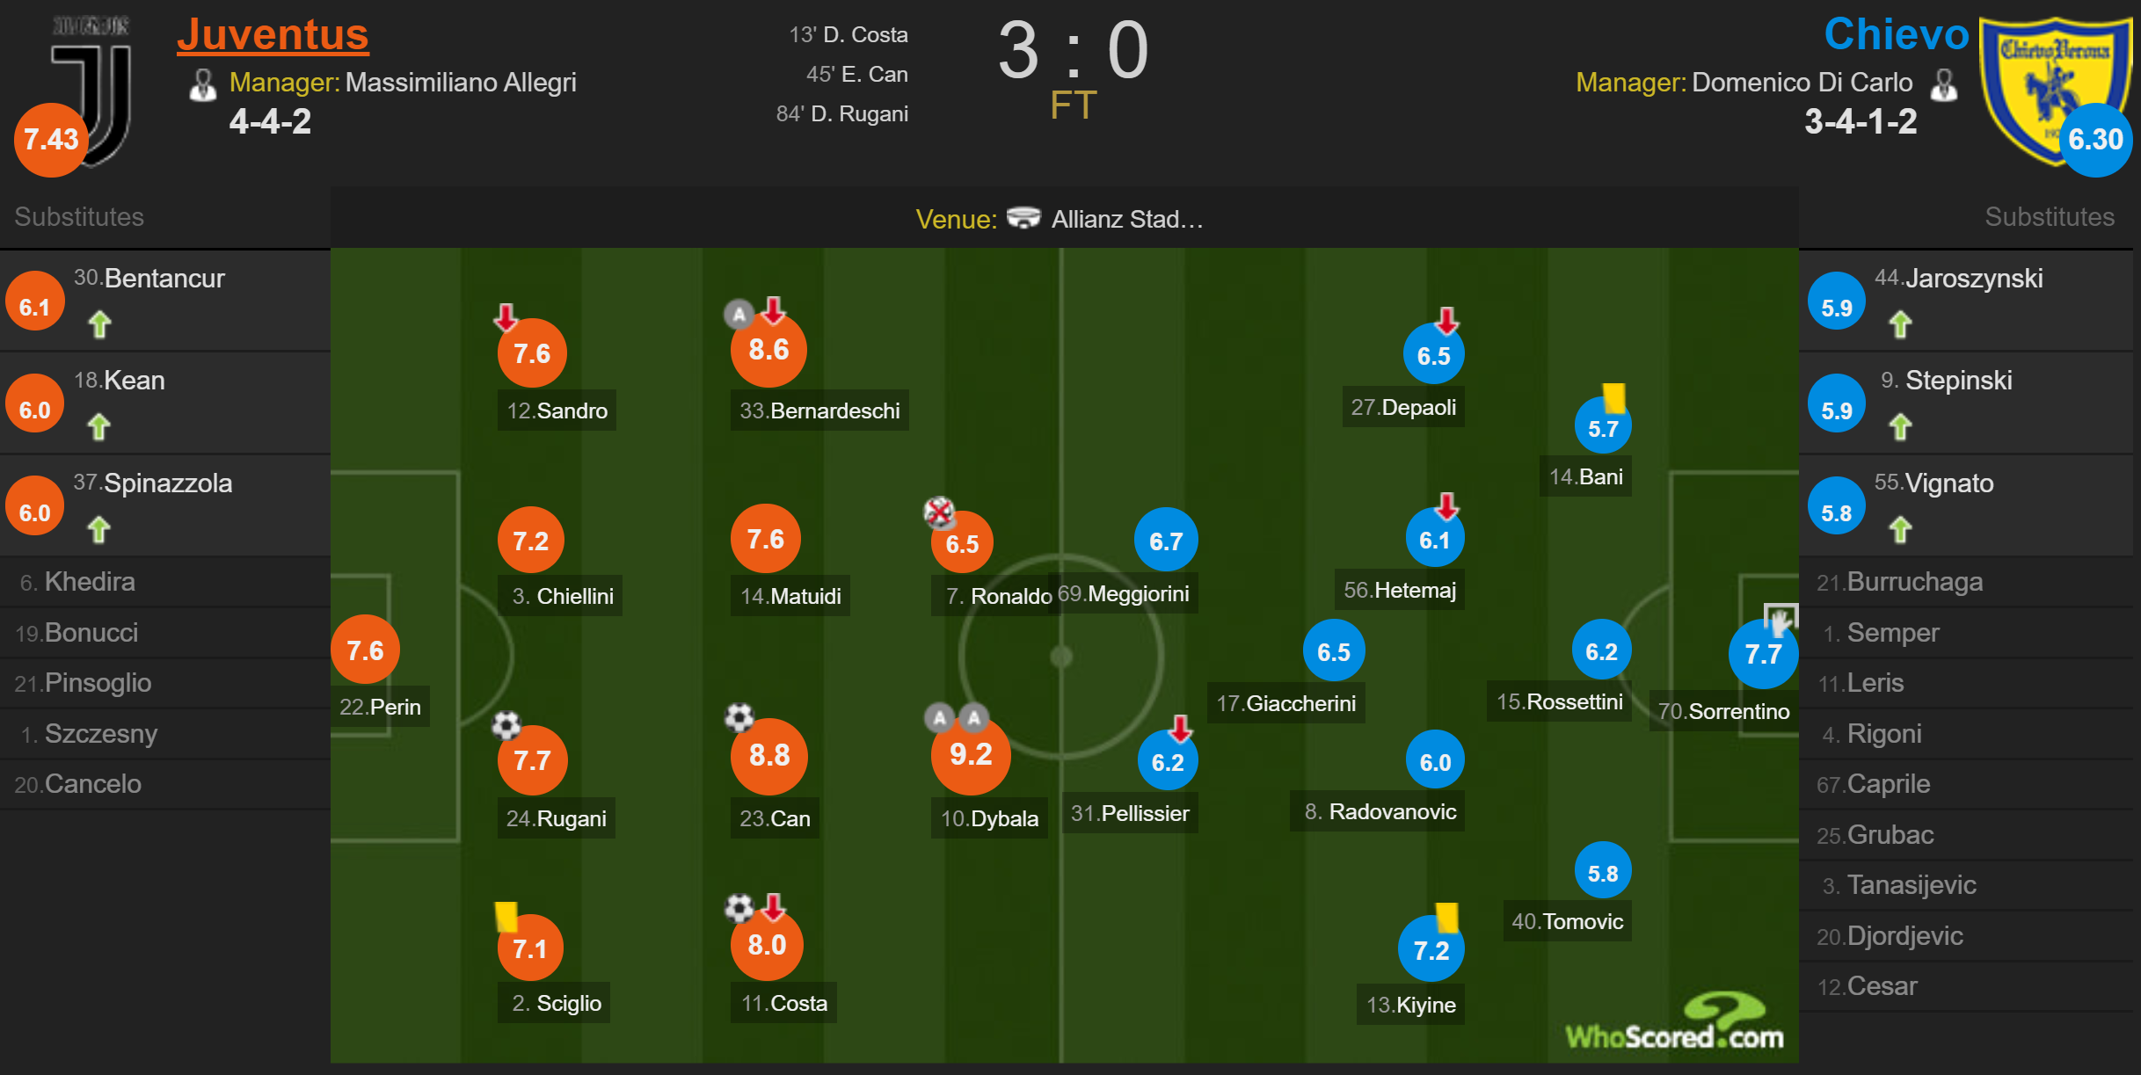Click the yellow card icon on Sciglio
The image size is (2141, 1075).
click(506, 917)
